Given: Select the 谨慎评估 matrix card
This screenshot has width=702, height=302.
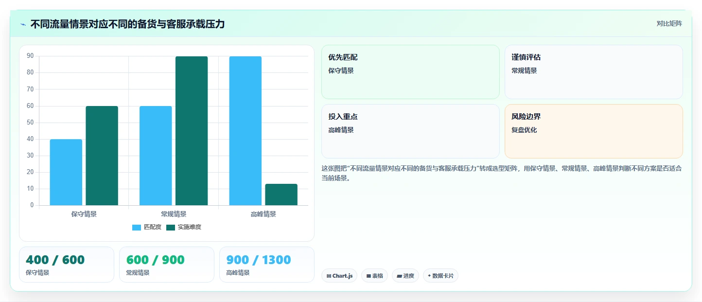Looking at the screenshot, I should (594, 72).
